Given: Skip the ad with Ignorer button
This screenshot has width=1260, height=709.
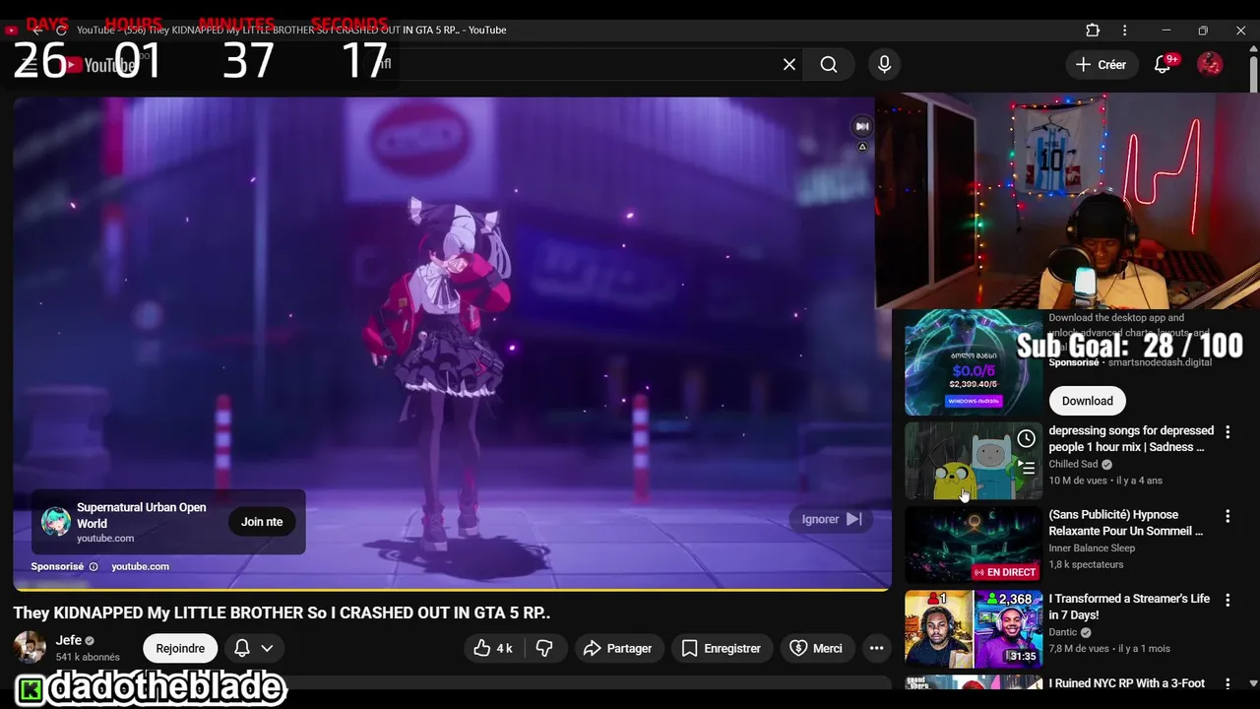Looking at the screenshot, I should coord(831,519).
